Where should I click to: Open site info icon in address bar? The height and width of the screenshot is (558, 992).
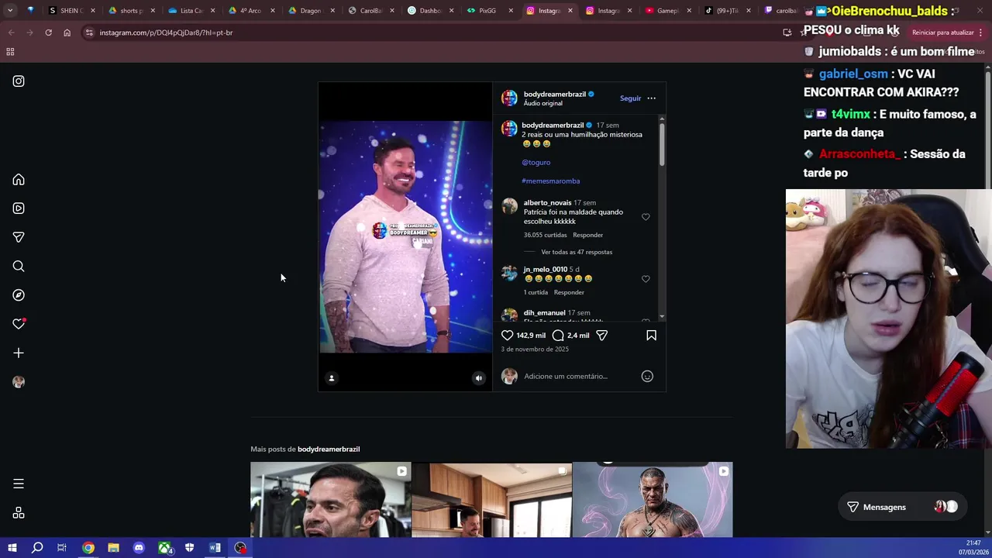coord(89,33)
